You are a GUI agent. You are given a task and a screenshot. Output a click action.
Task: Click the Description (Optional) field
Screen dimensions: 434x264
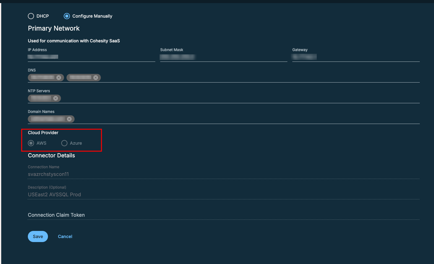(x=223, y=194)
